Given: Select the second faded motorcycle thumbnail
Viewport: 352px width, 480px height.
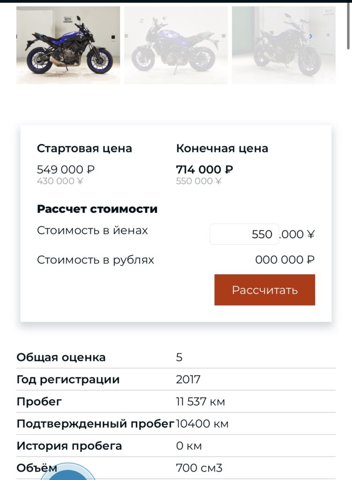Looking at the screenshot, I should [176, 45].
